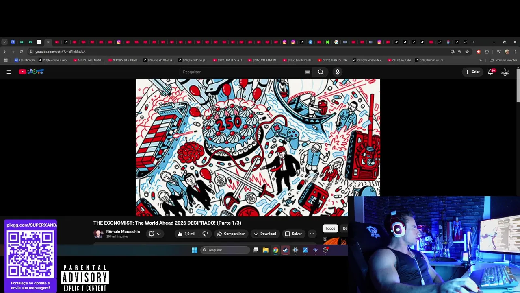520x293 pixels.
Task: Open Task View on the taskbar
Action: pos(256,250)
